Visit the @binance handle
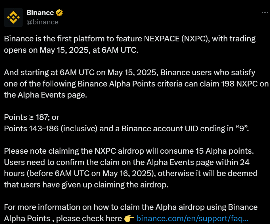270x224 pixels. pos(42,22)
